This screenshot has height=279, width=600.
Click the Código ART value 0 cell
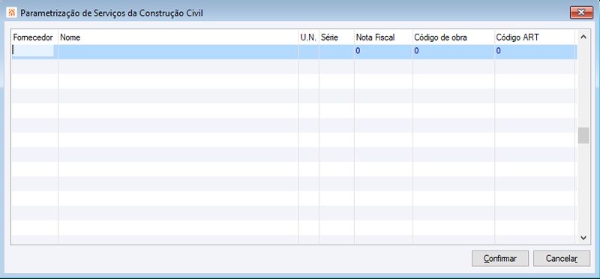pos(534,52)
